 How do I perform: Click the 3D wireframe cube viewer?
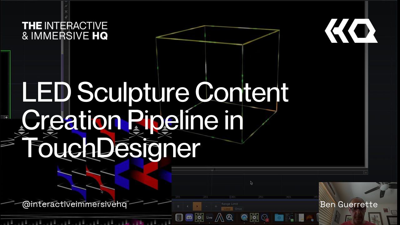(217, 84)
